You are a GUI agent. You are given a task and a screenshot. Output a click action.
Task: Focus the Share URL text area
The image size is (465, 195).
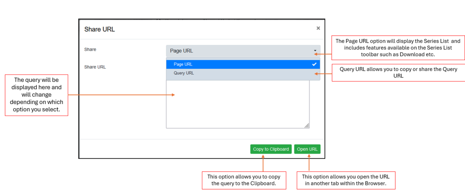pos(238,105)
